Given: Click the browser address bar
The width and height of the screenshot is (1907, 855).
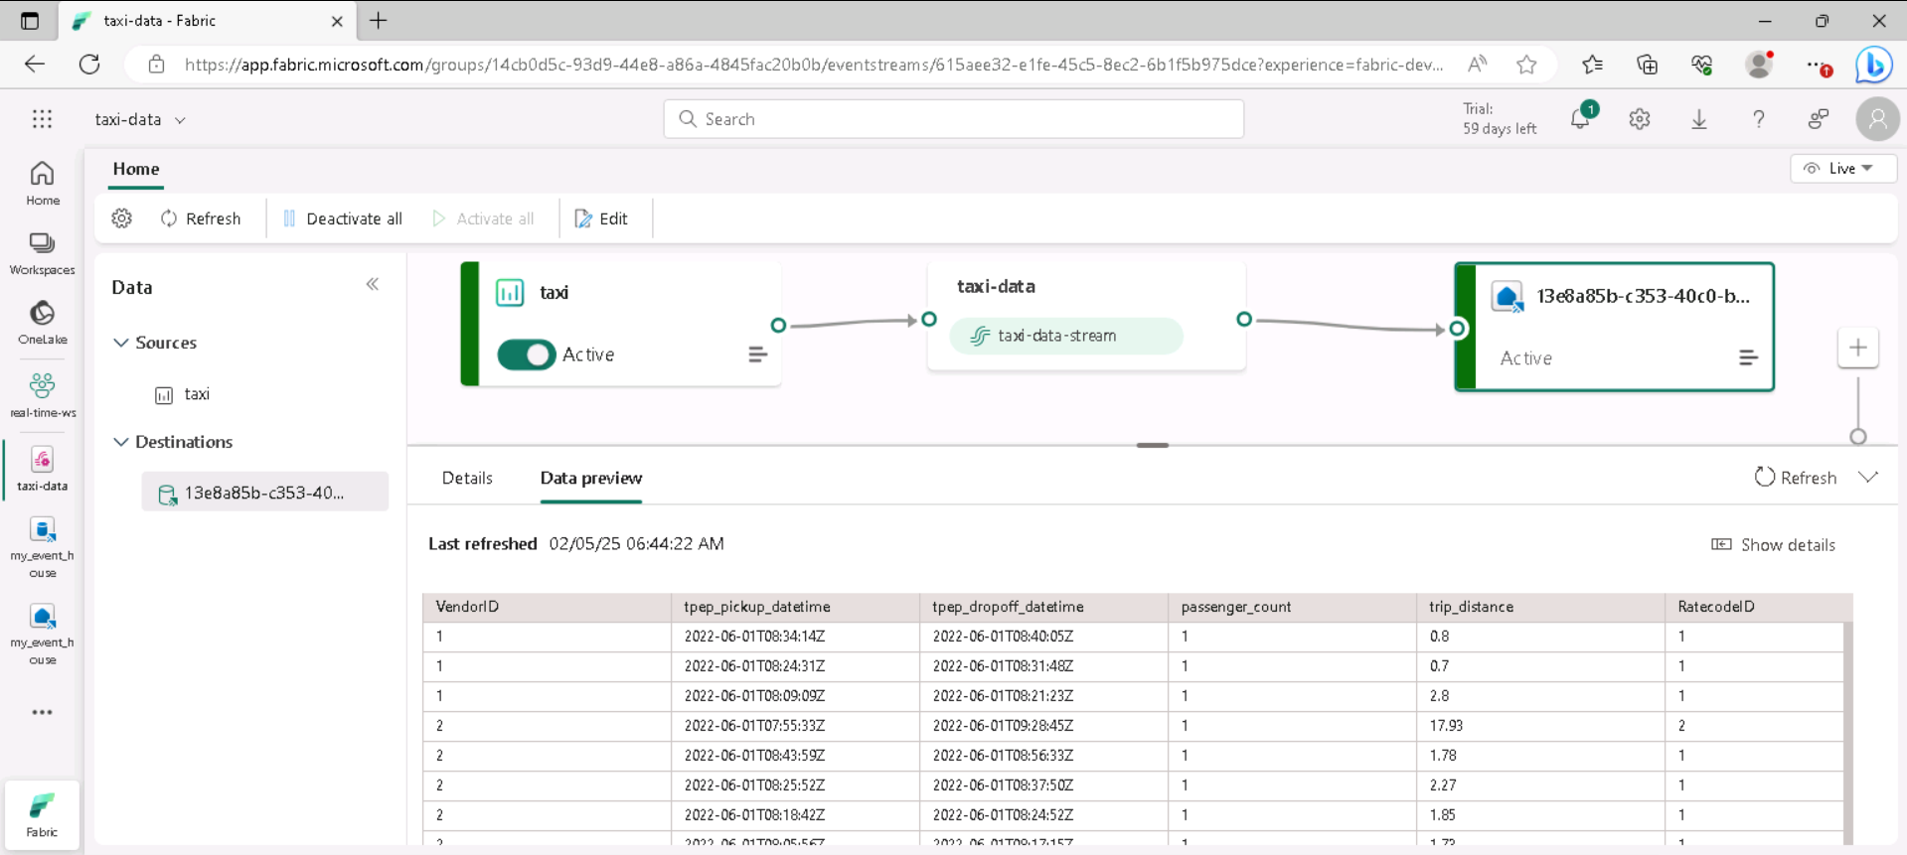Looking at the screenshot, I should click(813, 65).
